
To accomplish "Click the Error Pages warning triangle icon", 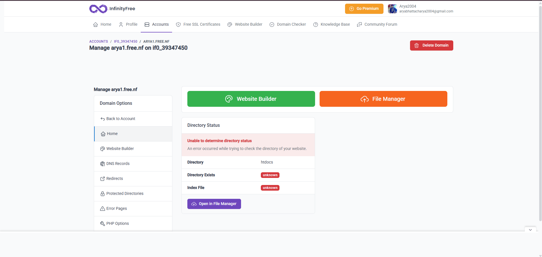I will point(103,209).
